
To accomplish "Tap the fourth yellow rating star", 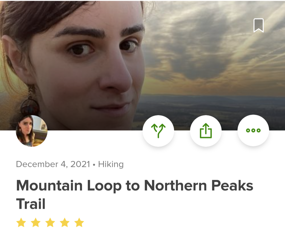I will pos(65,223).
